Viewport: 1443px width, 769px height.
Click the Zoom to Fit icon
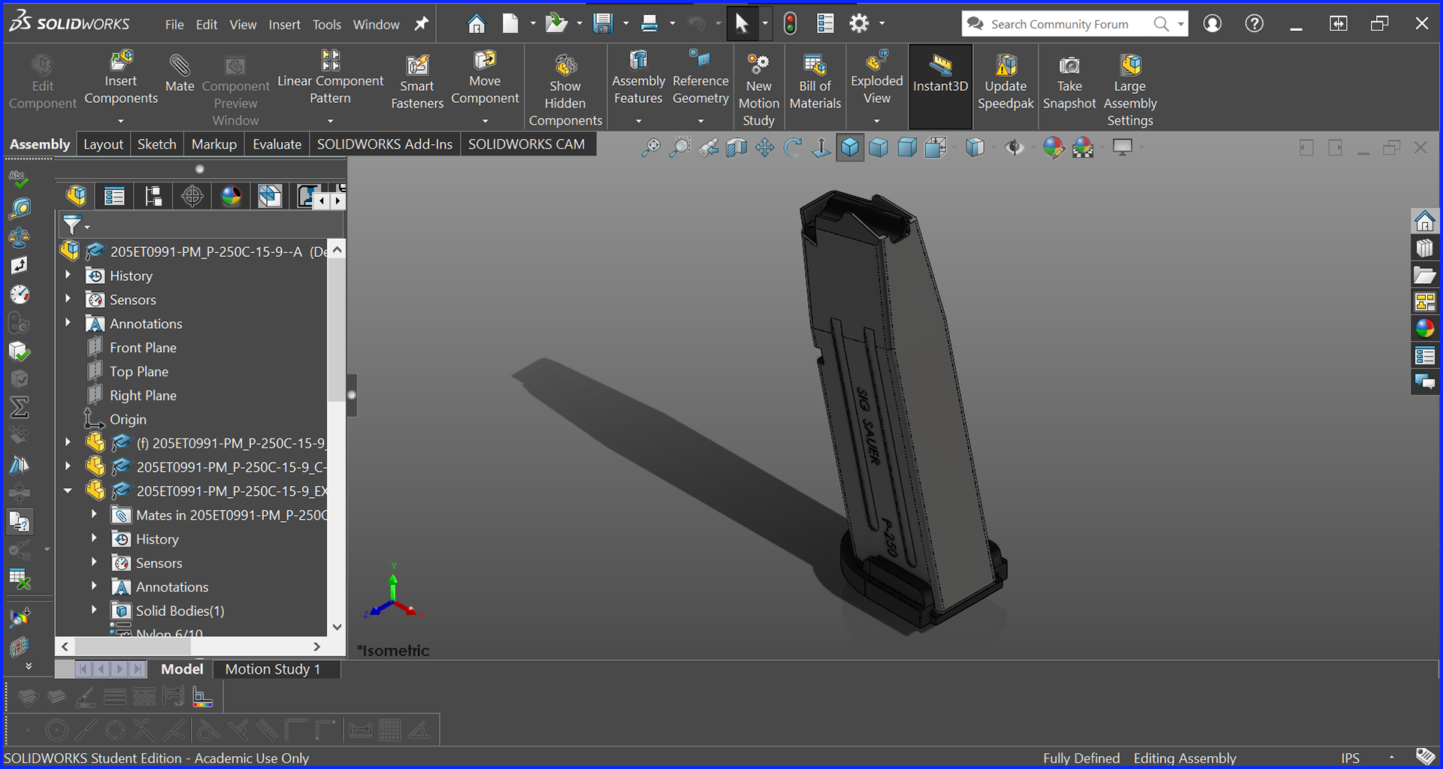click(651, 147)
